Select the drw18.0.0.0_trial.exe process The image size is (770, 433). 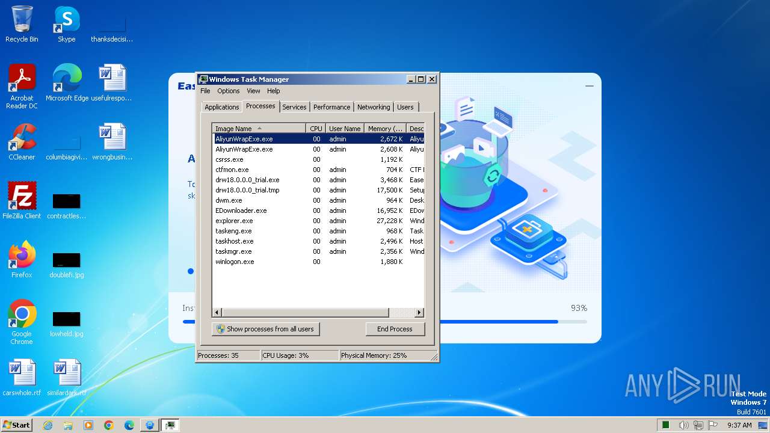(x=319, y=180)
